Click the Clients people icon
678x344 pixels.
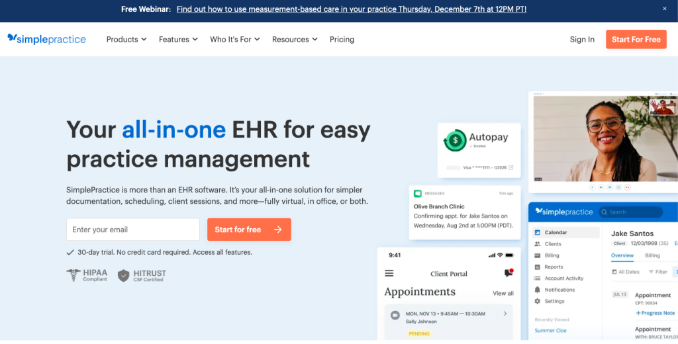click(538, 243)
